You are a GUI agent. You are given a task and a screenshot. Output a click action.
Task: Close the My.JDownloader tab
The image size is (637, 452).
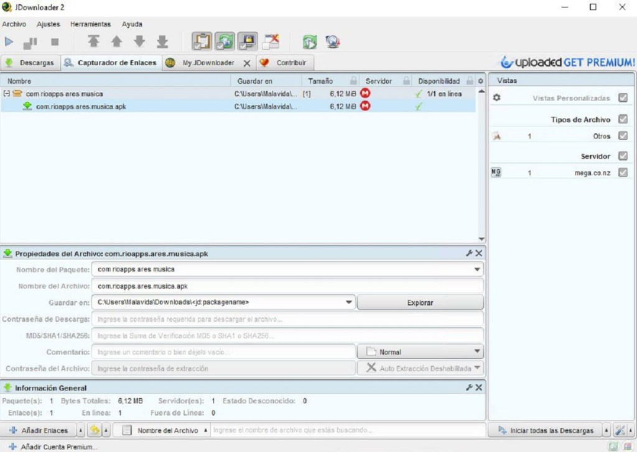(x=246, y=63)
